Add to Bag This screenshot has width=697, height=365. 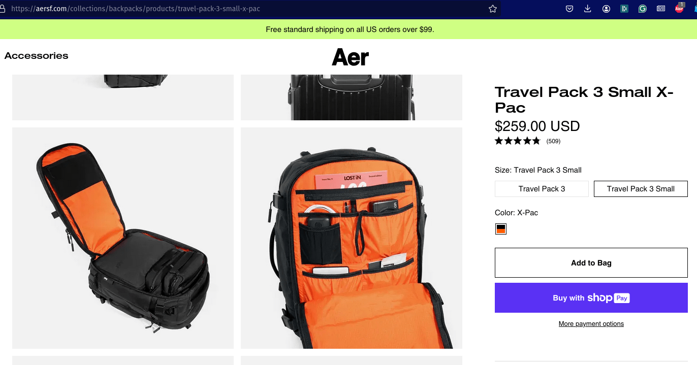click(x=591, y=263)
